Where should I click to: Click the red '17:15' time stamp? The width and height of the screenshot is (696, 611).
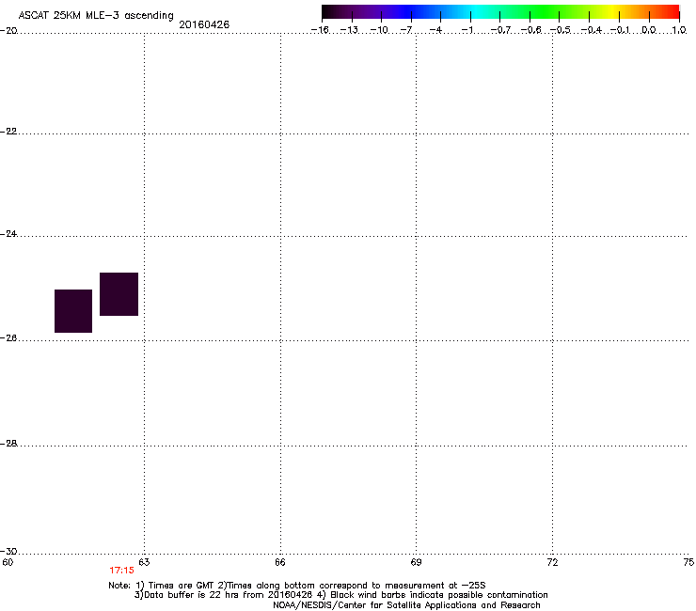121,571
